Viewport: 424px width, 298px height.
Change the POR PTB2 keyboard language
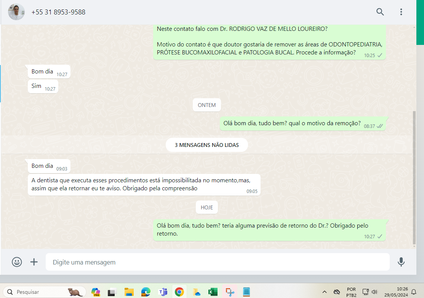click(351, 292)
